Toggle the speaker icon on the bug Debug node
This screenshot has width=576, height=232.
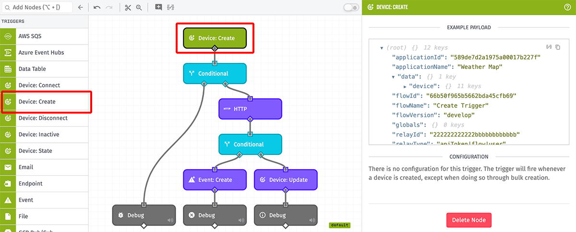tap(169, 220)
